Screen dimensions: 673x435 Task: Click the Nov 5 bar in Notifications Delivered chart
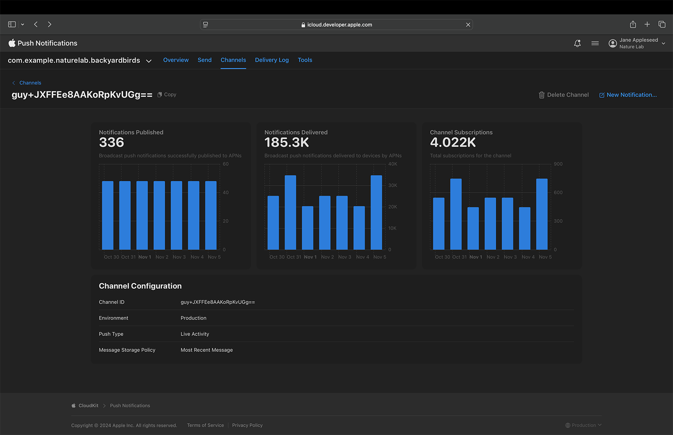(x=376, y=212)
